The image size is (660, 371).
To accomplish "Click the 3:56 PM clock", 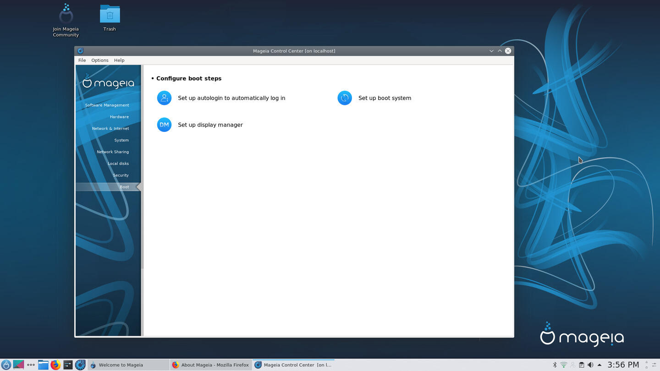I will tap(623, 365).
